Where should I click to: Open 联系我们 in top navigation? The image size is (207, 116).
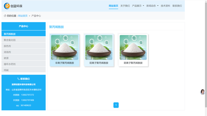pos(177,6)
